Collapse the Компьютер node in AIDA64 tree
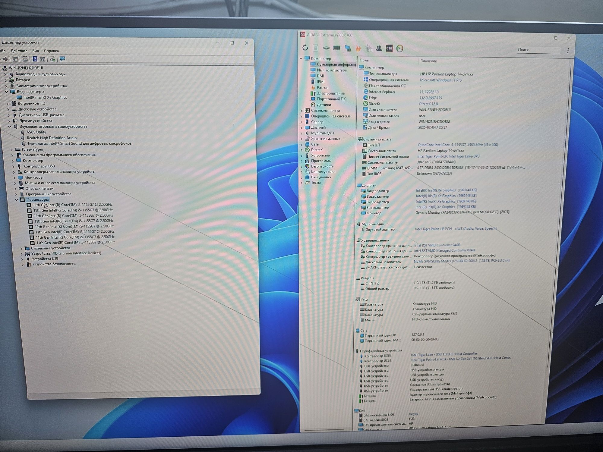Image resolution: width=603 pixels, height=452 pixels. pos(301,58)
